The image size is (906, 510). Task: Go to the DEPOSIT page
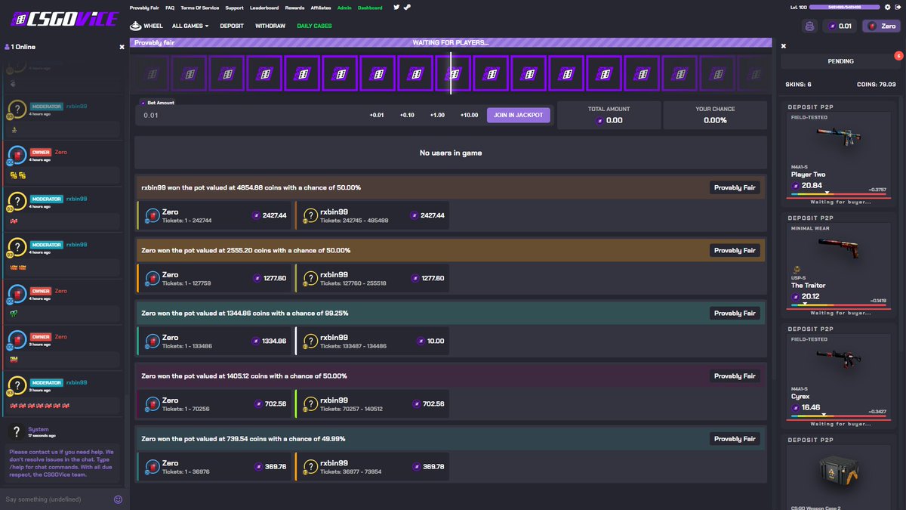pyautogui.click(x=232, y=26)
